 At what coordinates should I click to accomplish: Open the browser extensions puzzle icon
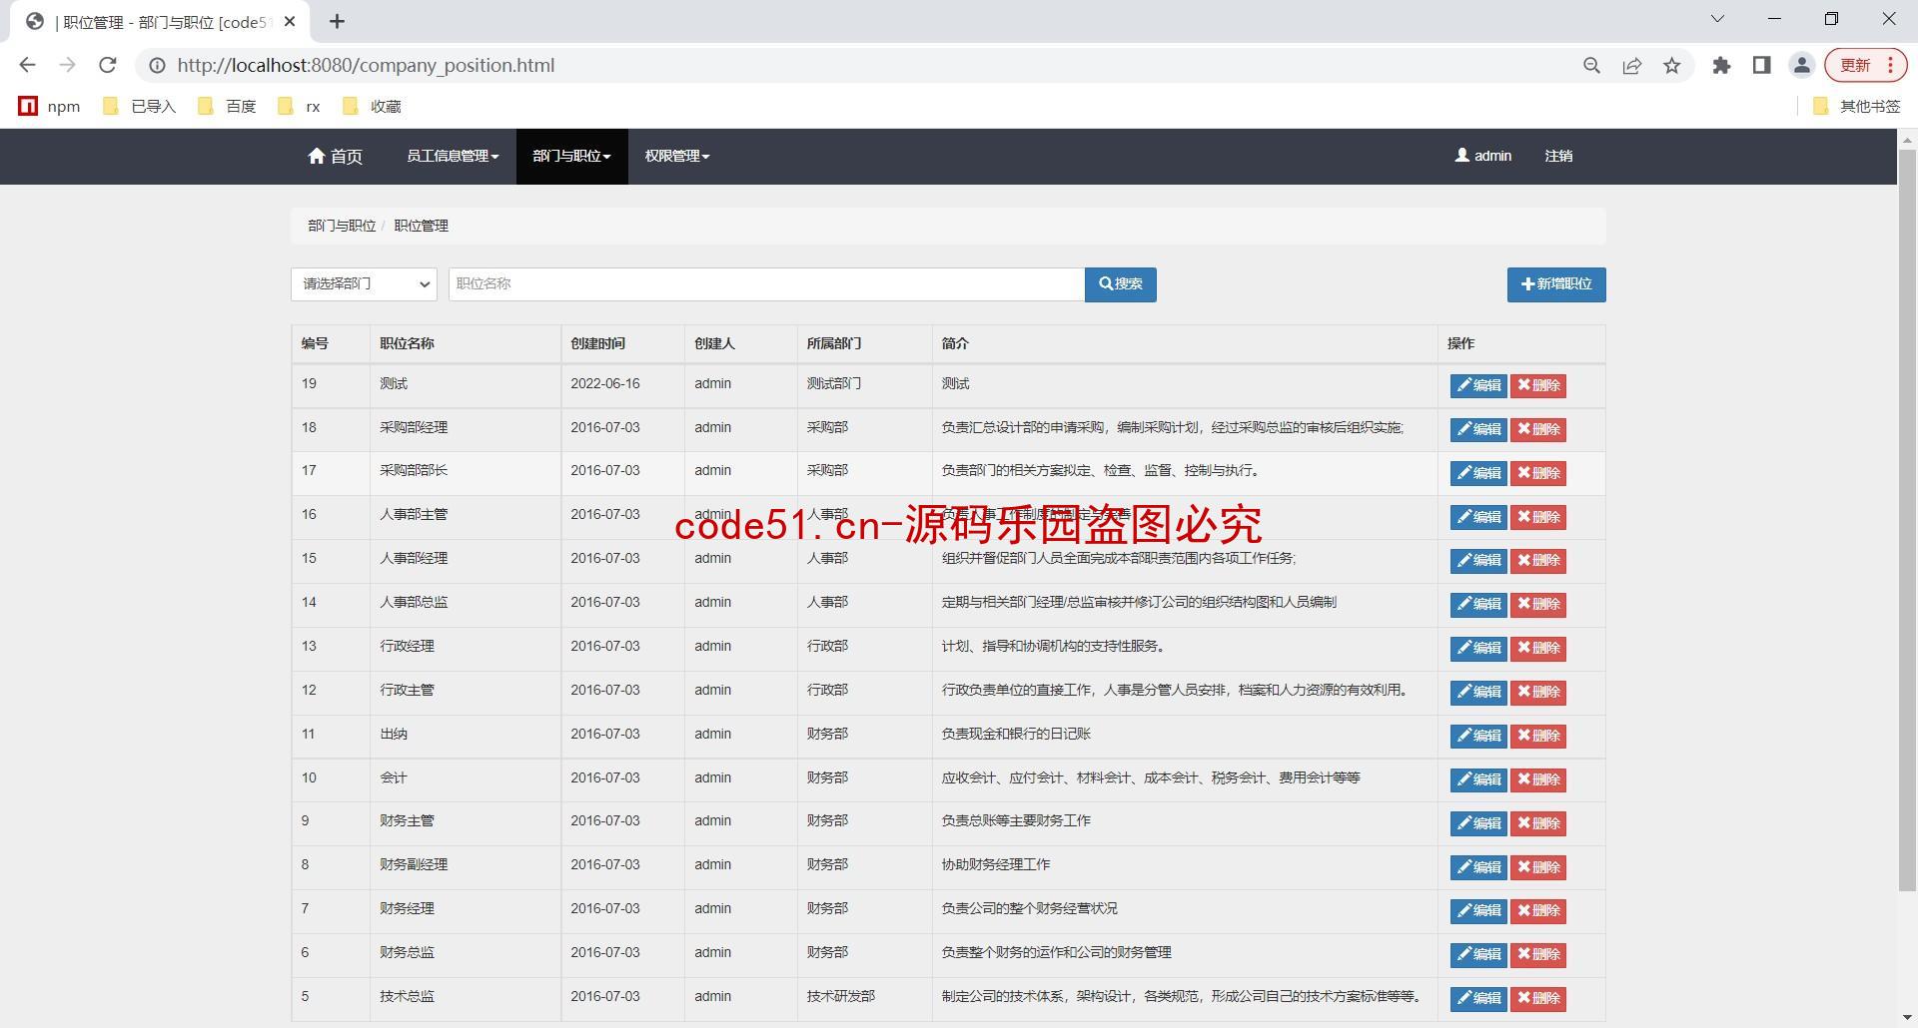1721,66
